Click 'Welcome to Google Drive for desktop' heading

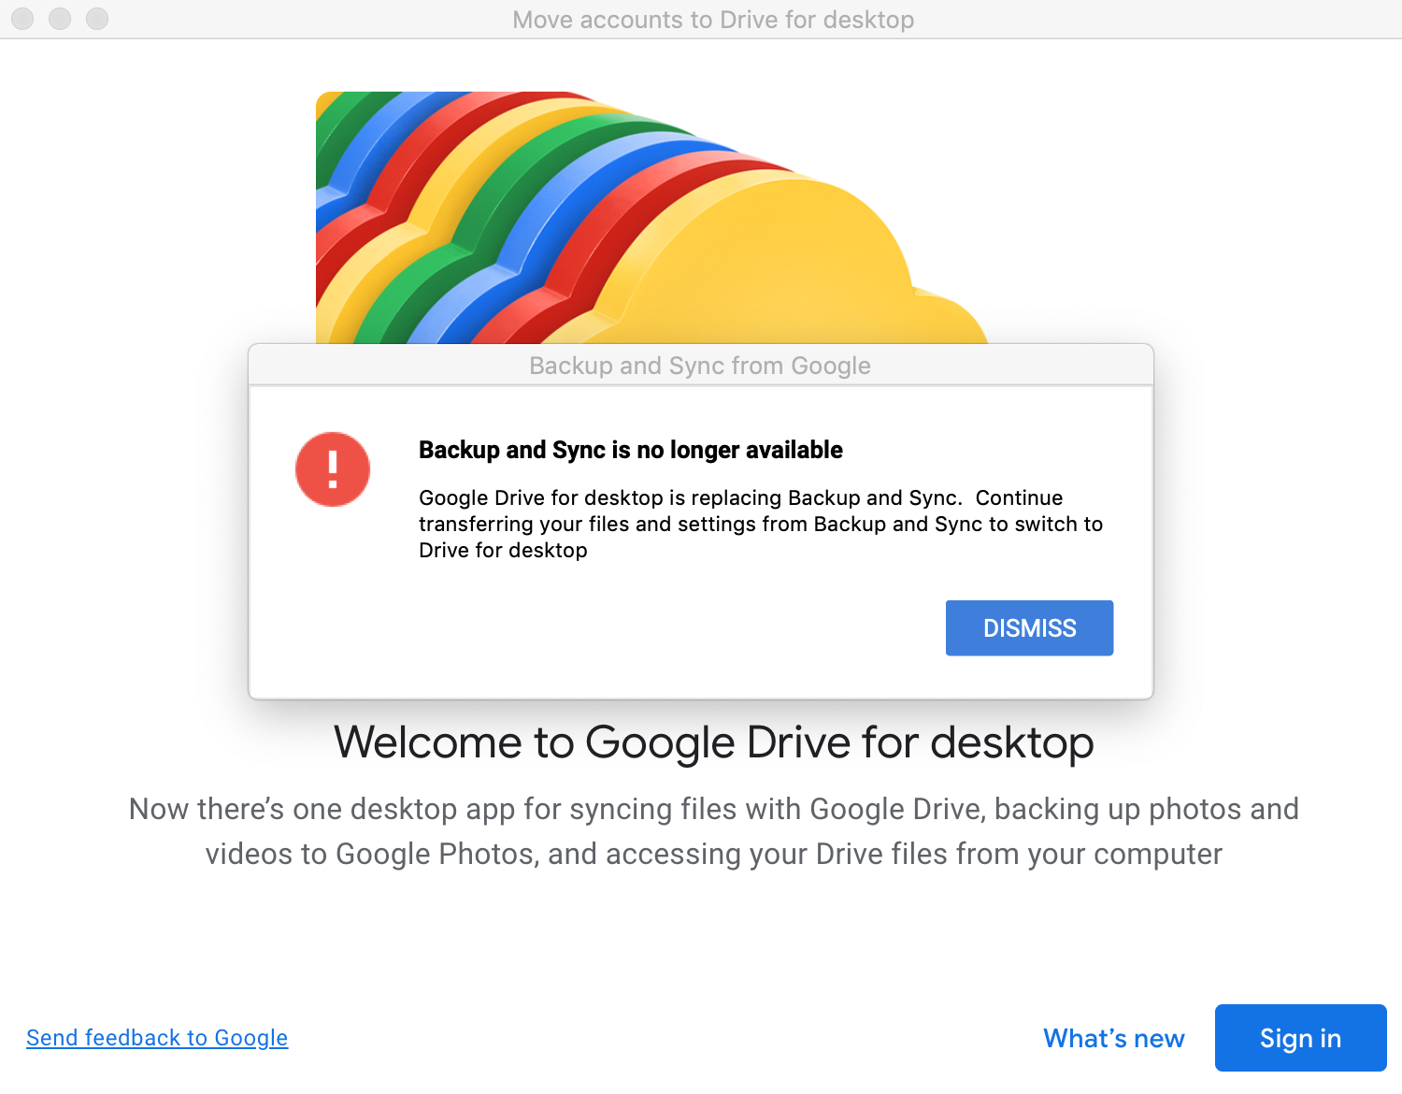[714, 742]
